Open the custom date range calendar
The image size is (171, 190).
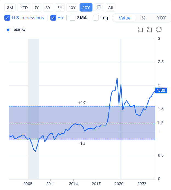pos(99,7)
